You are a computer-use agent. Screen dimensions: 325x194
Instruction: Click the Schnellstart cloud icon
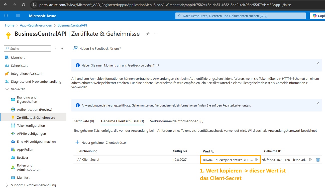click(7, 65)
